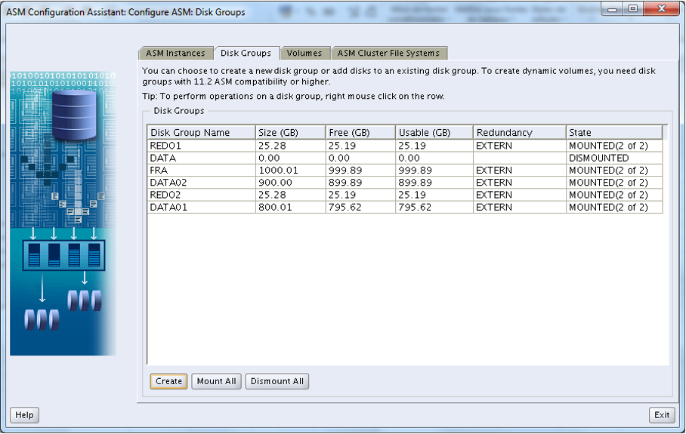Open Help
This screenshot has width=686, height=434.
(24, 415)
